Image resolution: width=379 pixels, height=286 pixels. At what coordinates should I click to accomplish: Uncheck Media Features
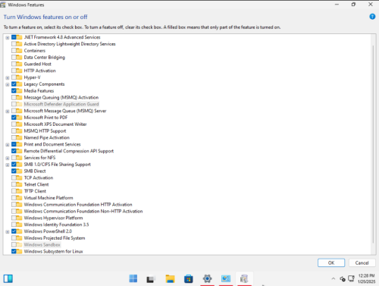pos(14,91)
